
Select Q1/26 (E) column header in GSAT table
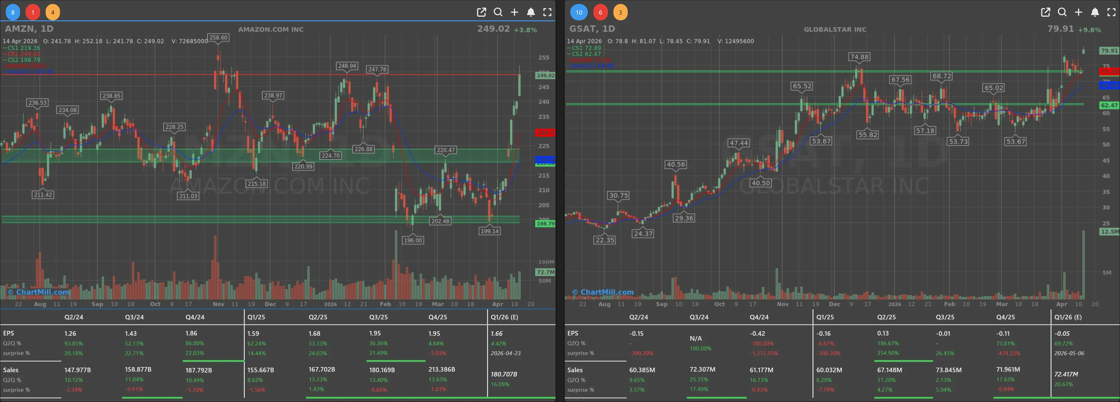tap(1068, 317)
